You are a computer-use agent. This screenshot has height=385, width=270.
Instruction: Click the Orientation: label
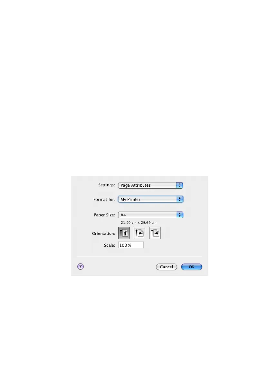pyautogui.click(x=103, y=234)
